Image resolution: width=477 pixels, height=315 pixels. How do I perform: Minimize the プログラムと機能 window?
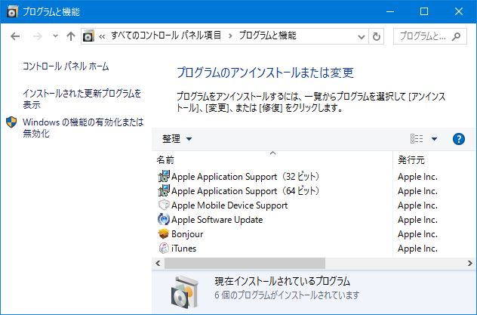pos(390,11)
